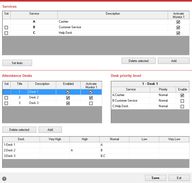The image size is (192, 183).
Task: Click 3-Desk 3 row in summary table
Action: tap(96, 156)
